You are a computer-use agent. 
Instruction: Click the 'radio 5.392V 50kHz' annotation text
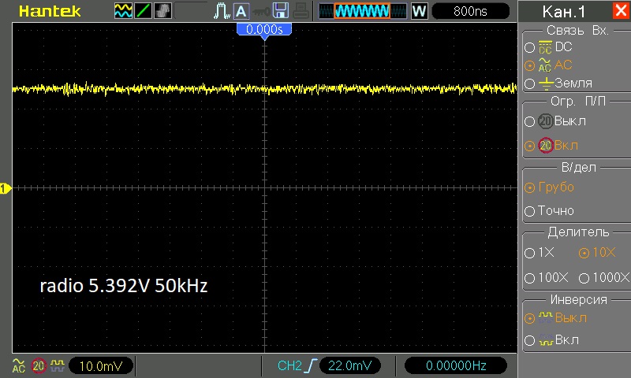point(124,286)
